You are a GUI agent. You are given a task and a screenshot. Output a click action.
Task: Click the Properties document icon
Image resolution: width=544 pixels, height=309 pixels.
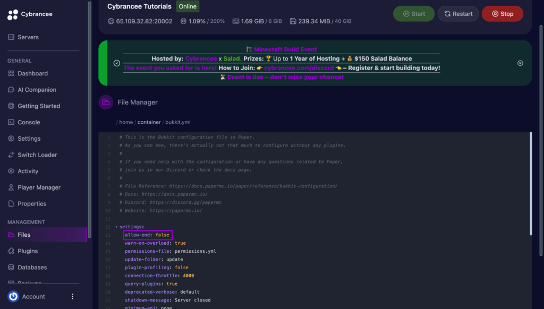[x=11, y=204]
